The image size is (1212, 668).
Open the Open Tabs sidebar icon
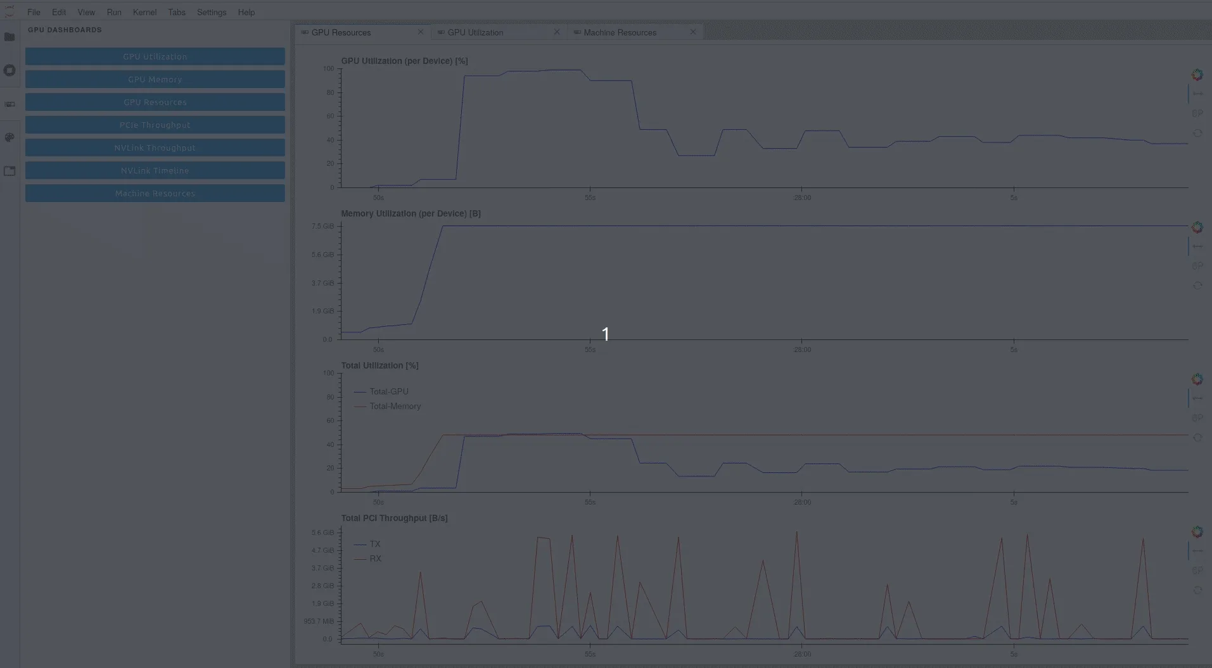[10, 171]
